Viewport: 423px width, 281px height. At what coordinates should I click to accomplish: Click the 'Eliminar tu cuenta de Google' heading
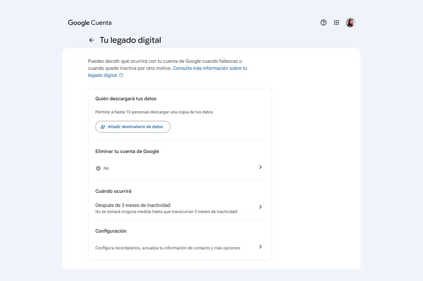(x=127, y=151)
